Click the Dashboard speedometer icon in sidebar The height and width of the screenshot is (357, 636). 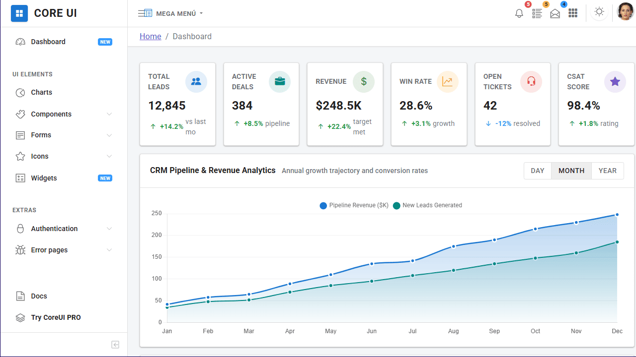[x=20, y=42]
